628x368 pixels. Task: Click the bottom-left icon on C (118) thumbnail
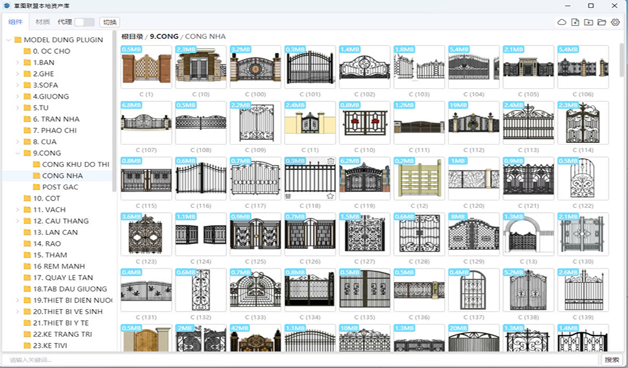pos(288,196)
